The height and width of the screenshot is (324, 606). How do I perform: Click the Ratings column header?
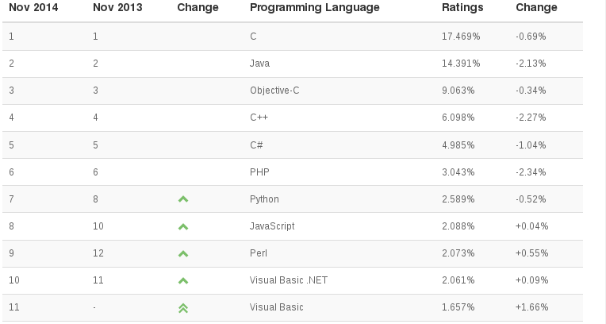pyautogui.click(x=462, y=7)
